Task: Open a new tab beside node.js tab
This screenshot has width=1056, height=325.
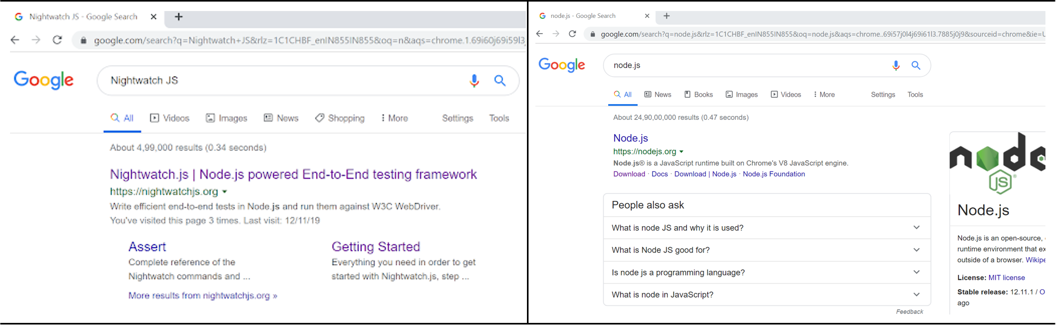Action: coord(667,16)
